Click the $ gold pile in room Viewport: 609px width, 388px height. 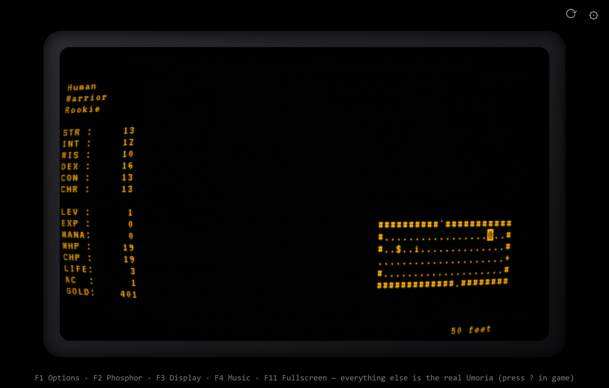click(399, 249)
